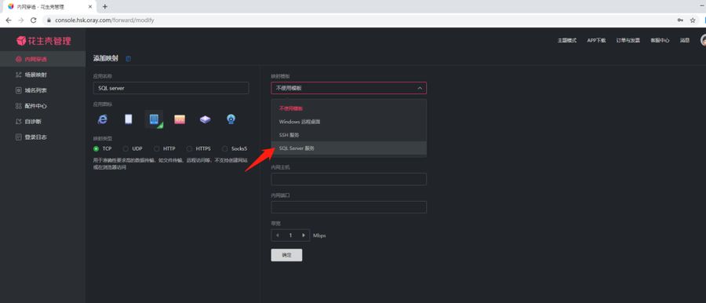Reload the page with browser refresh icon

coord(33,20)
